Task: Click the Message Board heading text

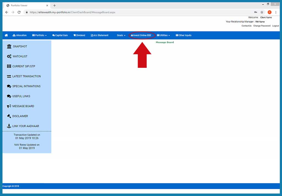Action: pos(165,42)
